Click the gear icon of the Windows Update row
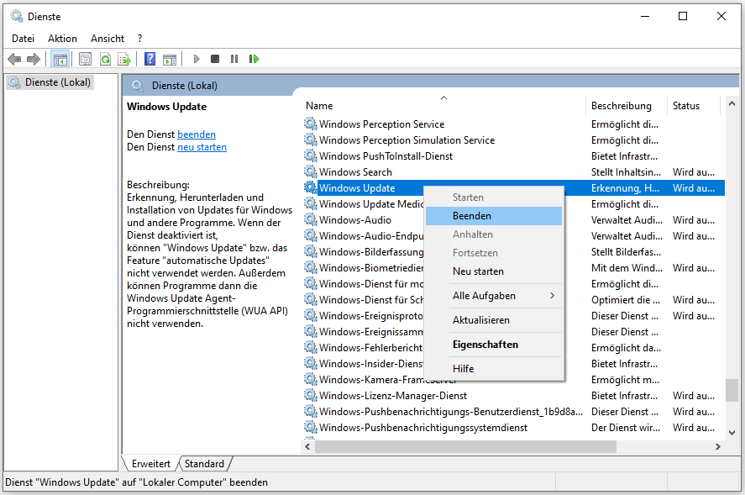 pos(310,187)
